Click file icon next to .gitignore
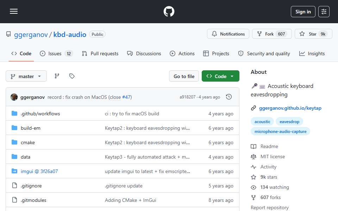Viewport: 338px width, 211px height. click(14, 185)
